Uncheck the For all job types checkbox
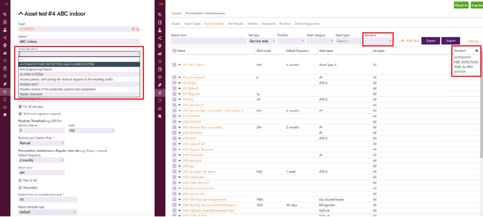The height and width of the screenshot is (217, 483). coord(20,106)
